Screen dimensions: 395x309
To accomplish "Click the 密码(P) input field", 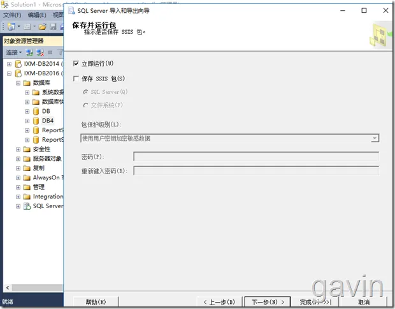I will pos(256,156).
